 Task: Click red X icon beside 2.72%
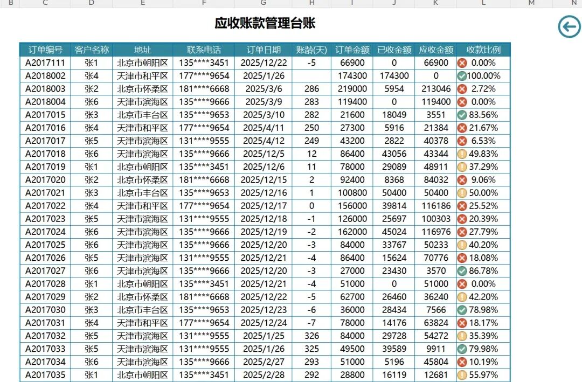tap(462, 89)
